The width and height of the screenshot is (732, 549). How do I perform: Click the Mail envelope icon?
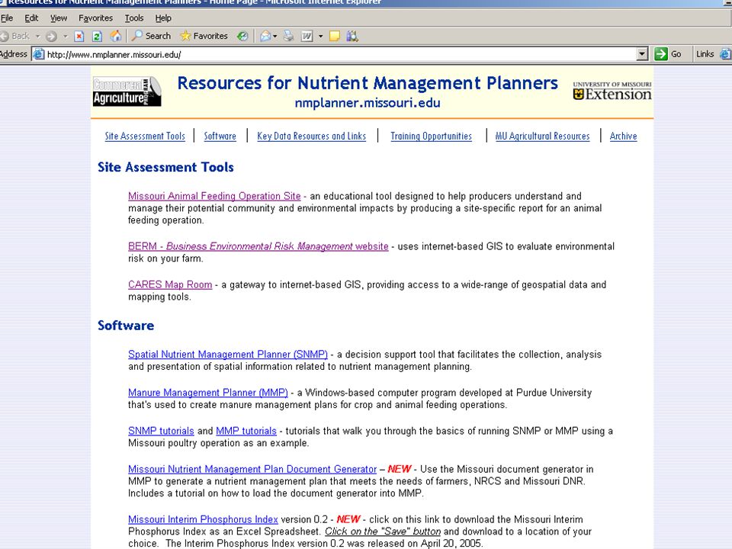click(x=265, y=36)
